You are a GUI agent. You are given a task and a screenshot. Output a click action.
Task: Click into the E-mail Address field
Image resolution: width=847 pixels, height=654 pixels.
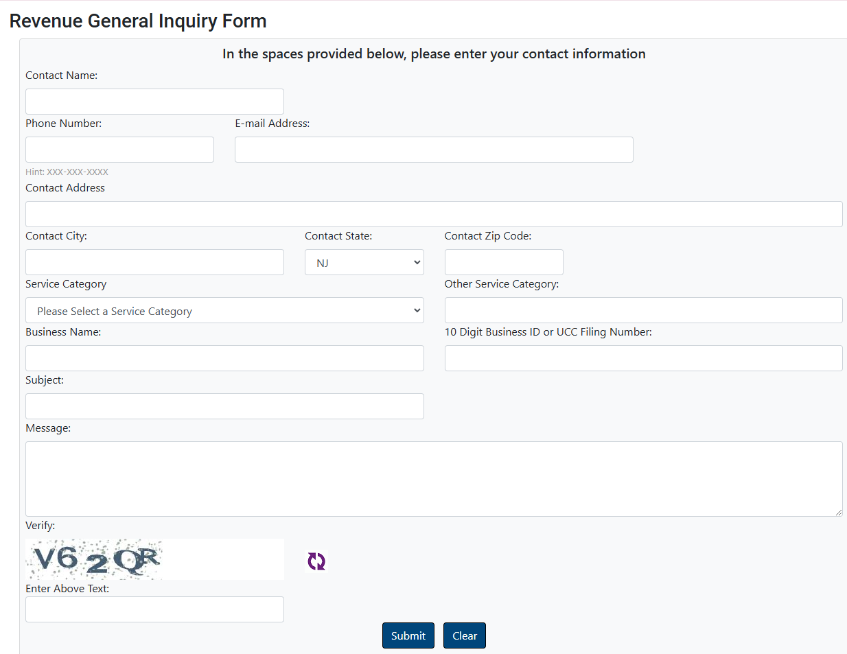coord(434,150)
